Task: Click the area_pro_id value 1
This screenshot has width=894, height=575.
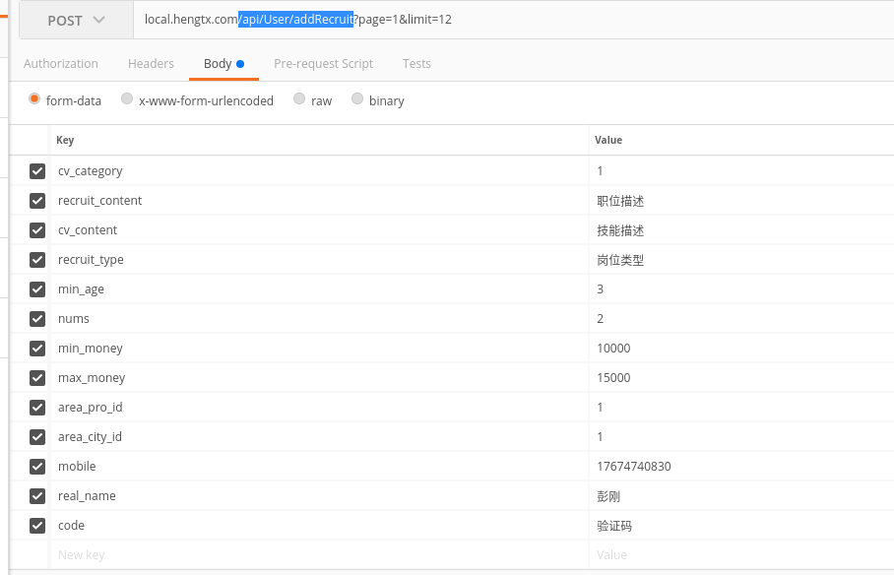Action: point(600,408)
